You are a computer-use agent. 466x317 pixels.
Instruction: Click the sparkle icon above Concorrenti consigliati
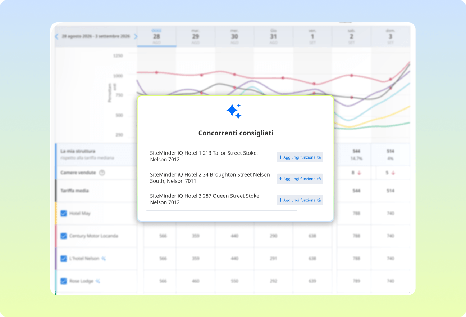click(234, 111)
